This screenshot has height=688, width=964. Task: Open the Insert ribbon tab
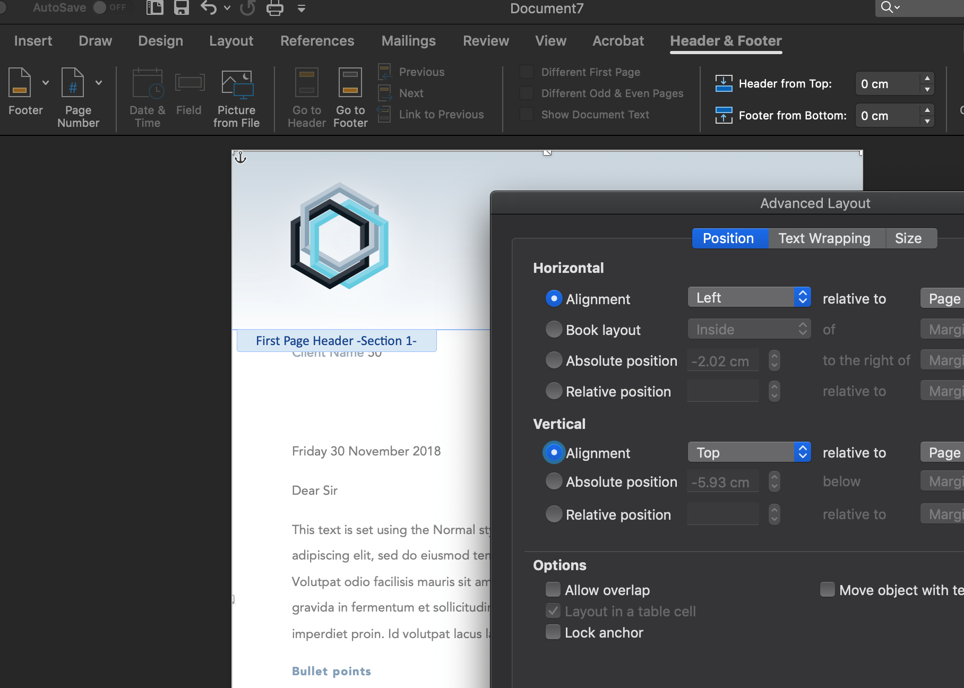pyautogui.click(x=33, y=41)
